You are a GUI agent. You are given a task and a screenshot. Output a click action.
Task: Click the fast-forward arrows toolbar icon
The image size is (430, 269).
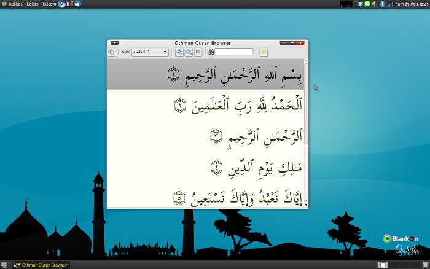click(198, 52)
